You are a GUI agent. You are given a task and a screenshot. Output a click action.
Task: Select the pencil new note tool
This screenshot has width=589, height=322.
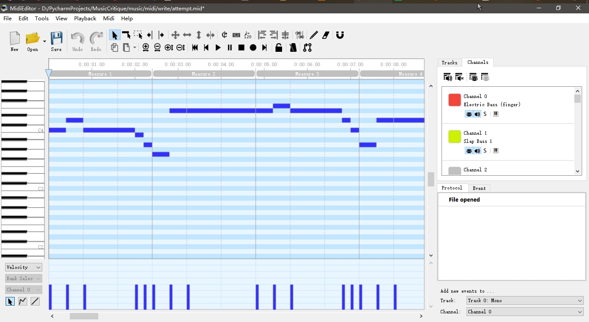tap(314, 35)
